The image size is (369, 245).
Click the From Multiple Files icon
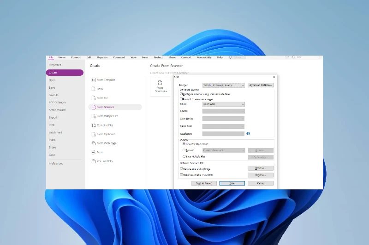coord(94,116)
